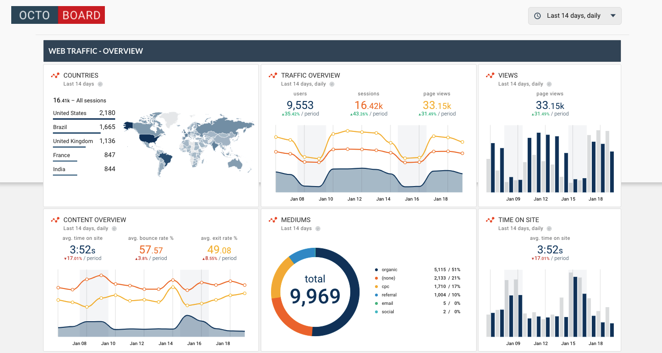Click the users value 9,553

tap(300, 105)
